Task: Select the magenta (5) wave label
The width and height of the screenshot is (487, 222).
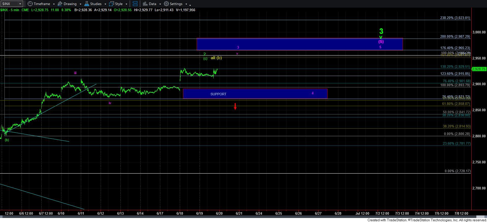Action: (x=381, y=42)
